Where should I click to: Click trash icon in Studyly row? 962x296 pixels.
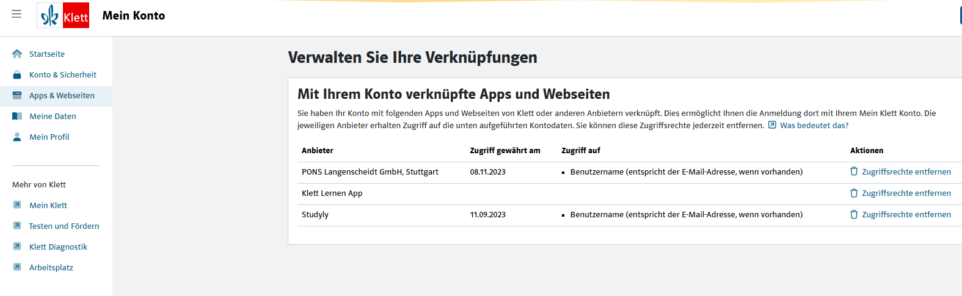(854, 214)
